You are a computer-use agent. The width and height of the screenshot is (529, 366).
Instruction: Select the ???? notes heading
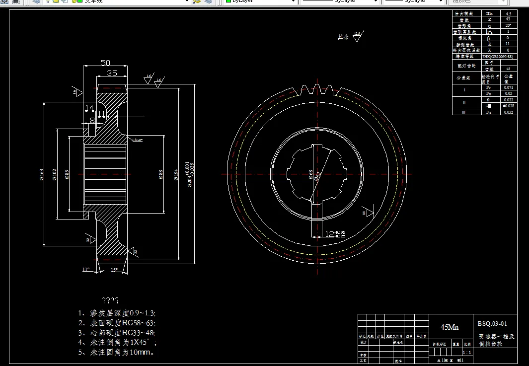tap(110, 300)
